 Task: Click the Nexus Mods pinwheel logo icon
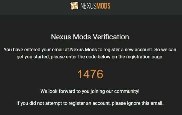[x=74, y=6]
